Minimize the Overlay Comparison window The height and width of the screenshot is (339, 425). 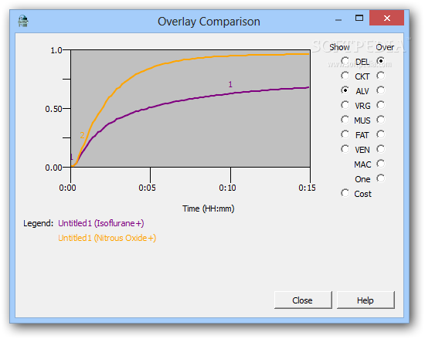click(338, 19)
